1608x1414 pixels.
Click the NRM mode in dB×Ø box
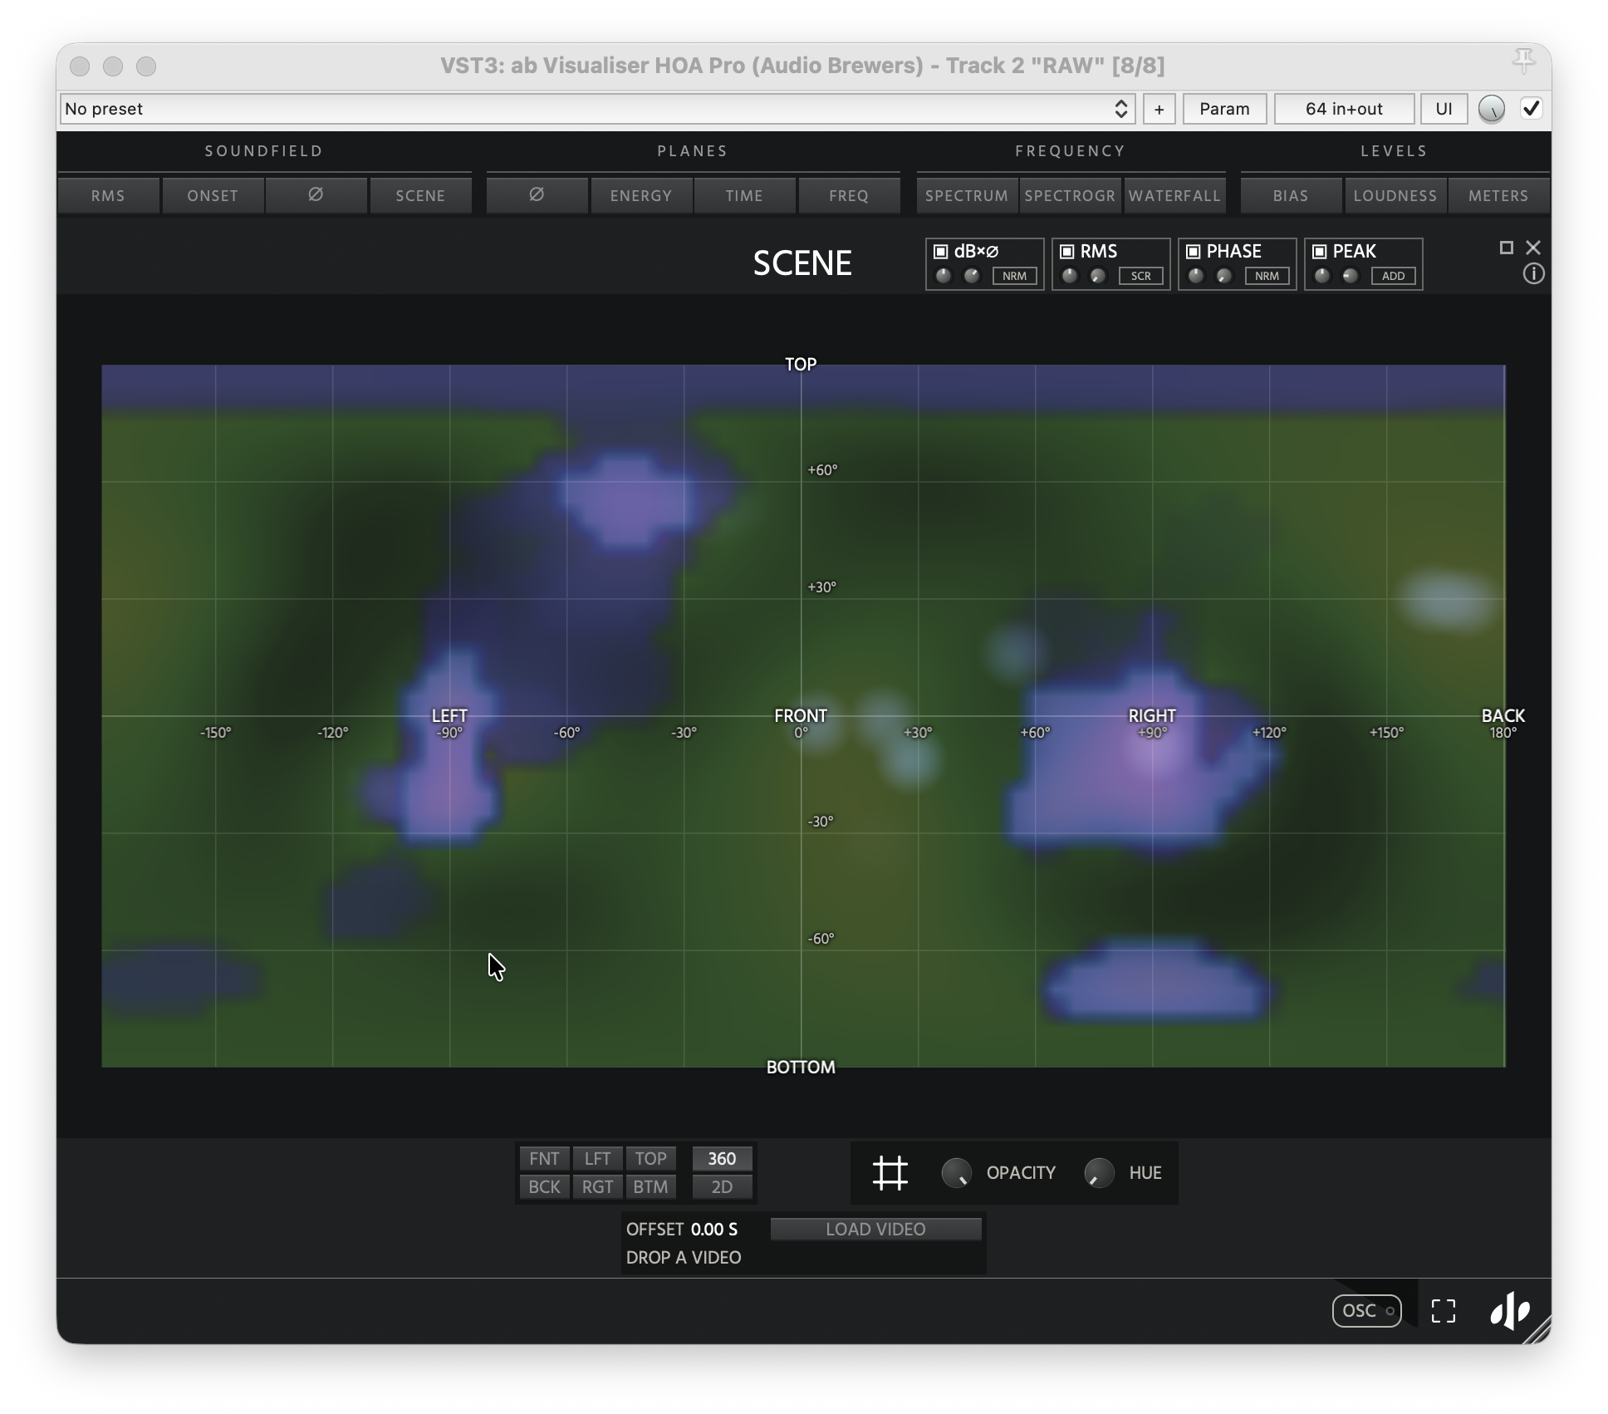(1014, 276)
